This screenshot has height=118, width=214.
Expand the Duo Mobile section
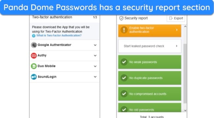95,66
